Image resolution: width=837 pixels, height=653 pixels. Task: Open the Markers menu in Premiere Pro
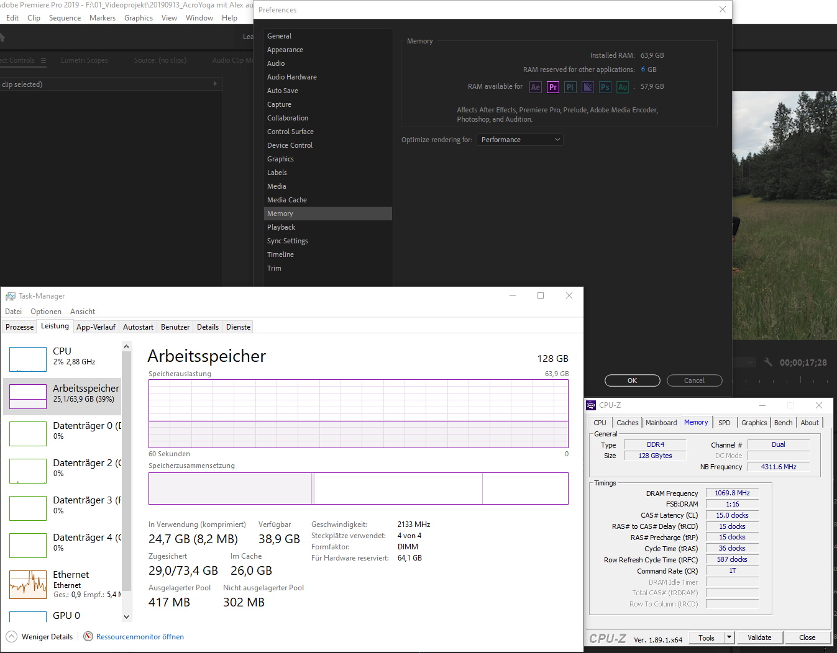pyautogui.click(x=103, y=18)
